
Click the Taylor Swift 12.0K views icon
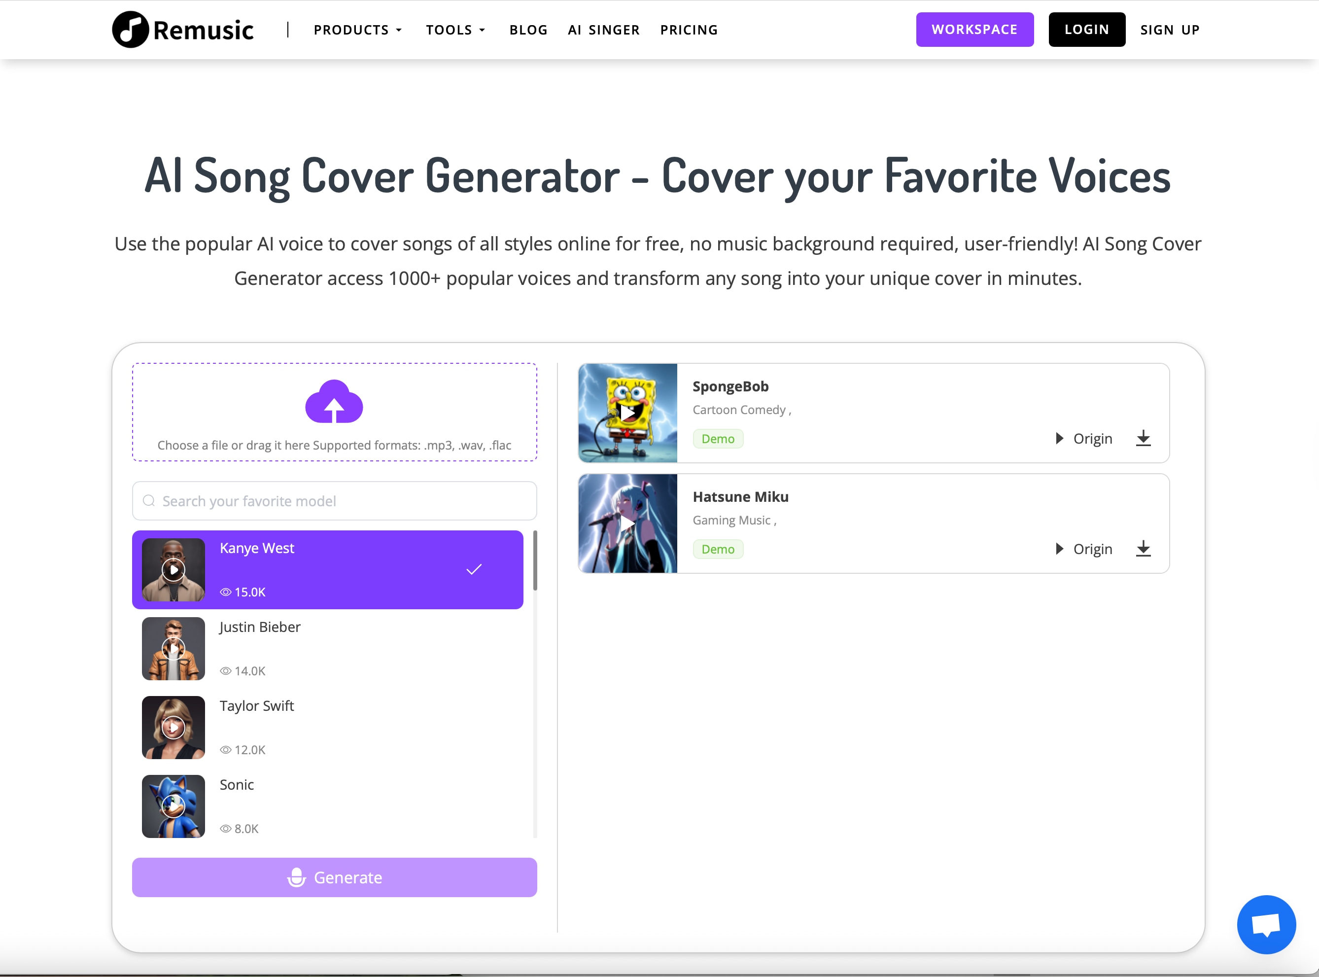pos(225,750)
